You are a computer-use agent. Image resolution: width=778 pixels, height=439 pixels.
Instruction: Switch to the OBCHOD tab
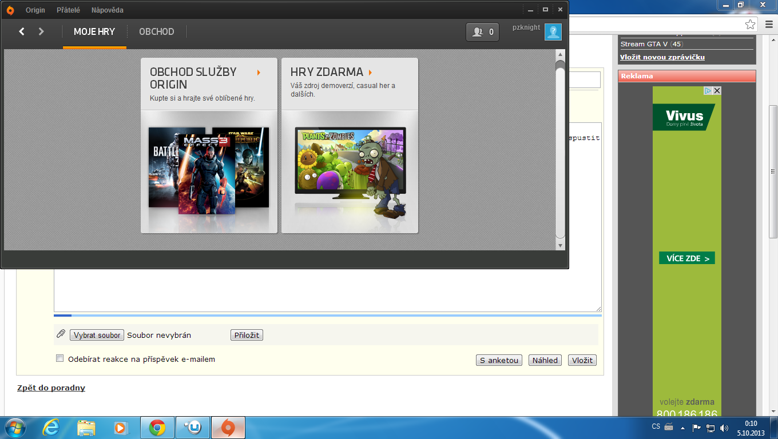[x=156, y=32]
